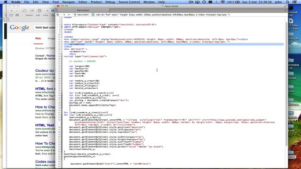
Task: Open the john user menu
Action: pyautogui.click(x=278, y=2)
